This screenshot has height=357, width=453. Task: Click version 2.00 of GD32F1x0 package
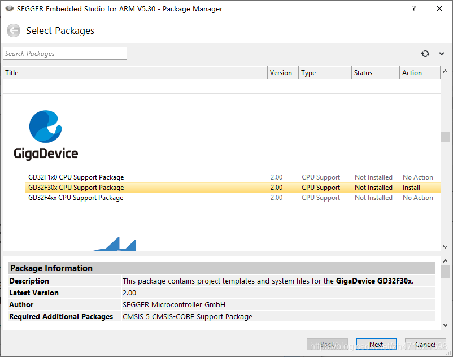click(x=276, y=177)
